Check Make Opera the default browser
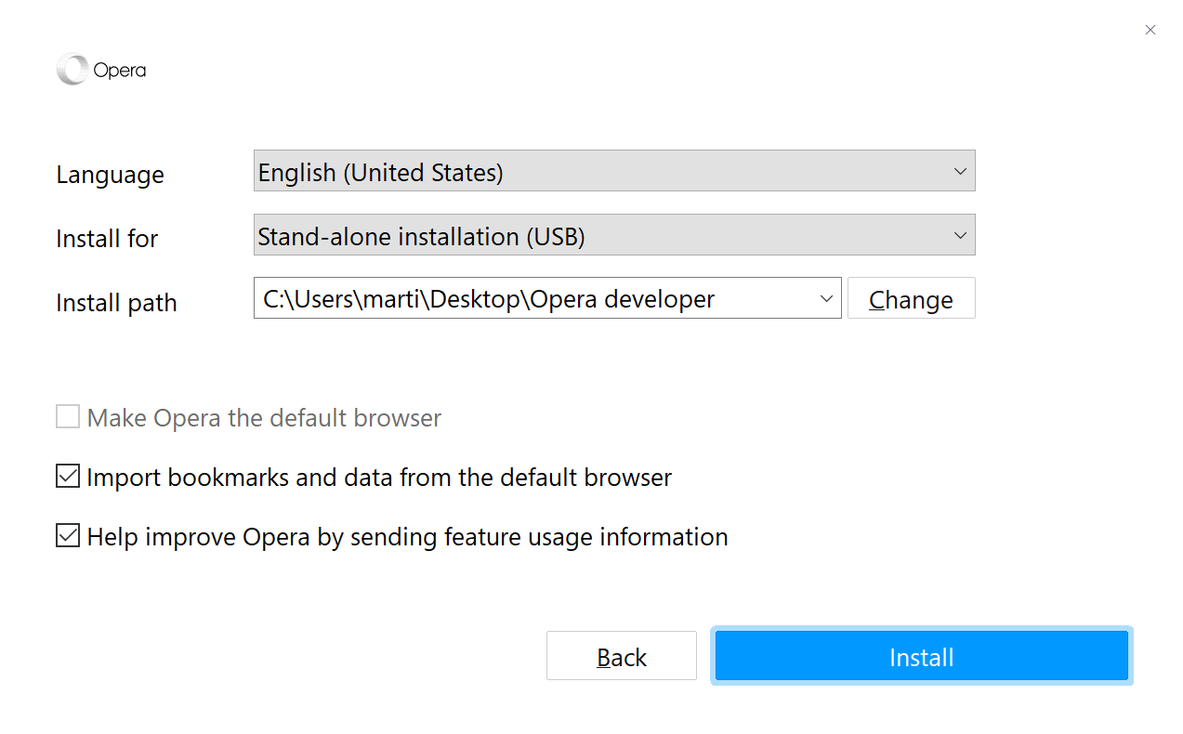 pos(68,416)
